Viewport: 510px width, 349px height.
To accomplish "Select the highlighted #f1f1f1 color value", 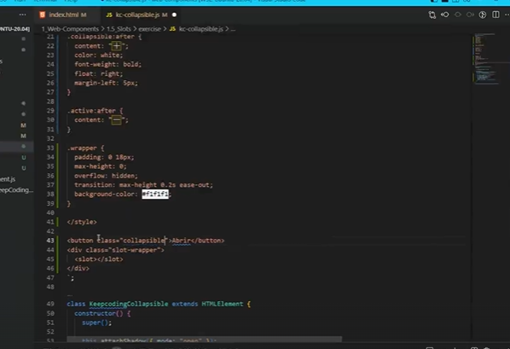I will (x=155, y=194).
